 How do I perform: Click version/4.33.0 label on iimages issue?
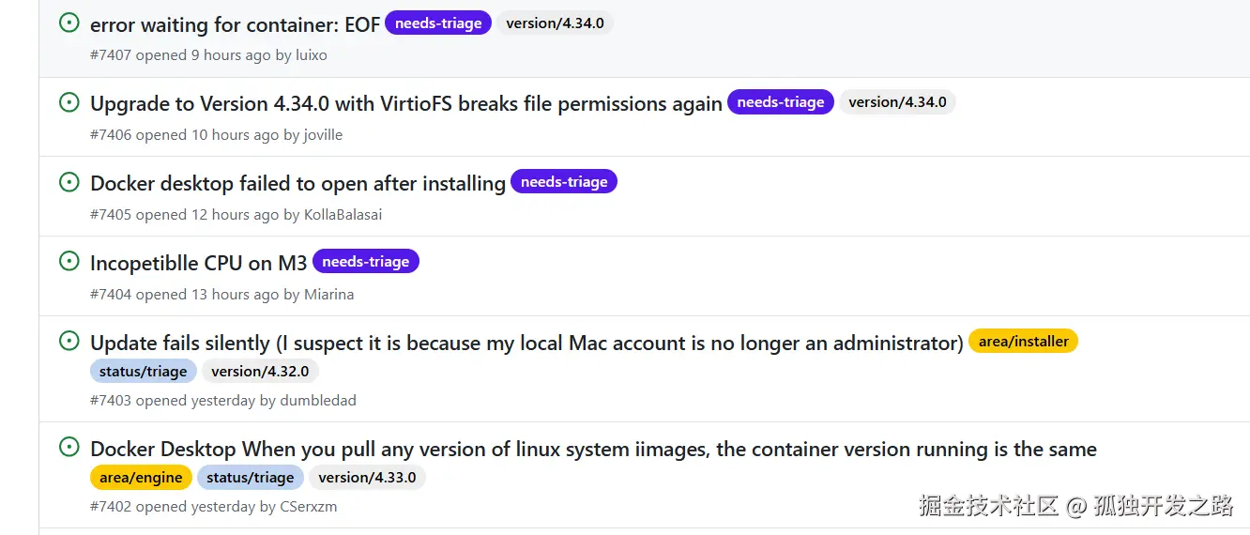pos(367,478)
